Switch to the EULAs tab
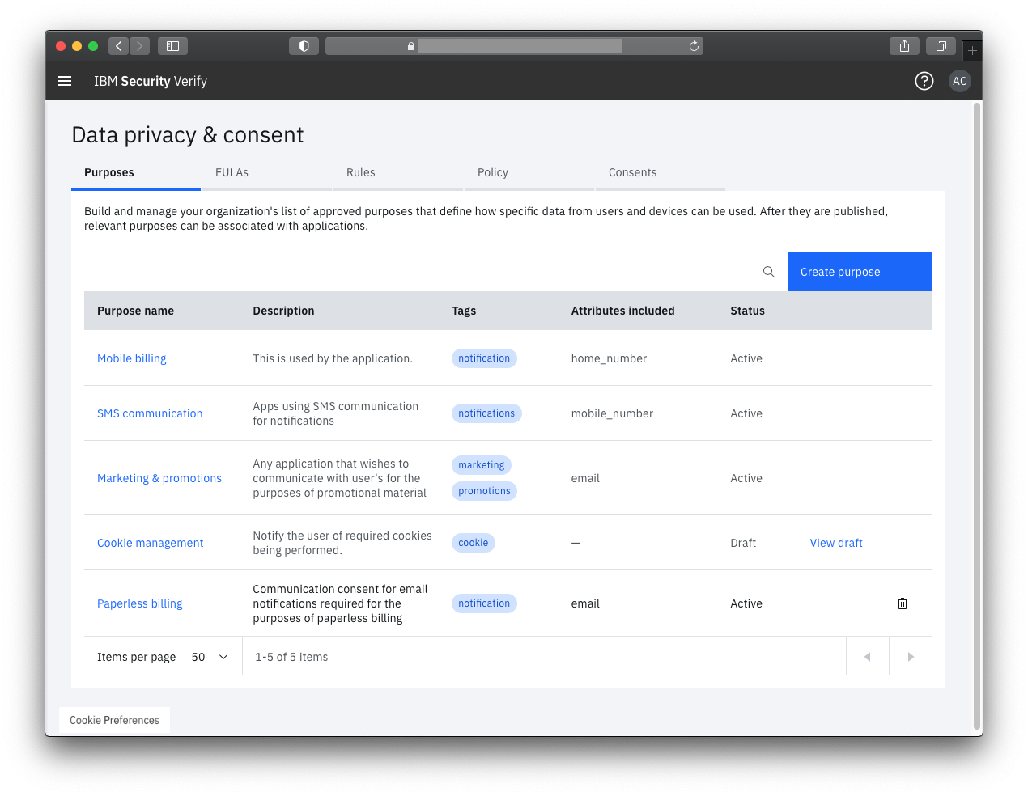 (x=267, y=173)
